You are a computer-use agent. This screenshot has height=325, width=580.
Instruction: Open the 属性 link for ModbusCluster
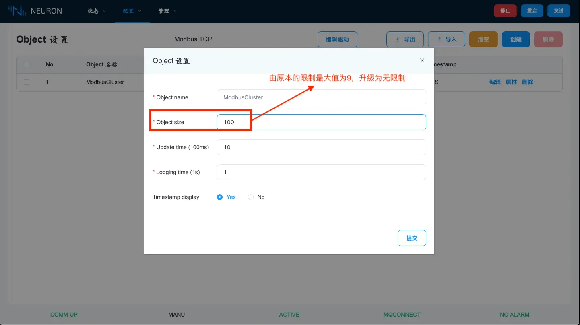(x=511, y=82)
